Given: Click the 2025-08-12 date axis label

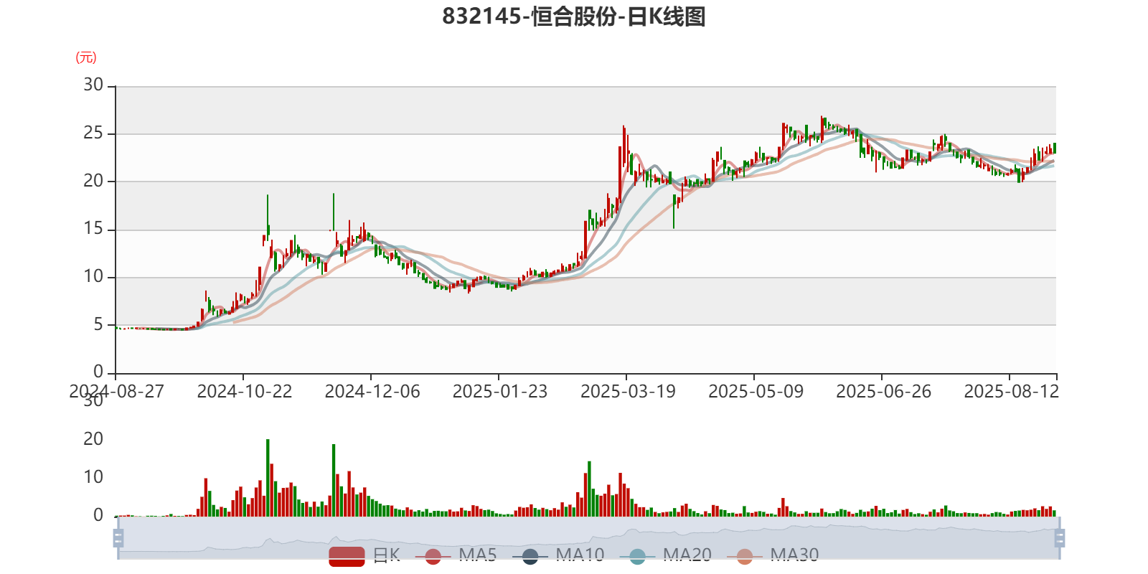Looking at the screenshot, I should (x=1011, y=392).
